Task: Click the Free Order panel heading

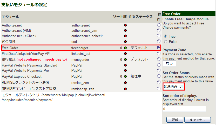Action: click(172, 14)
